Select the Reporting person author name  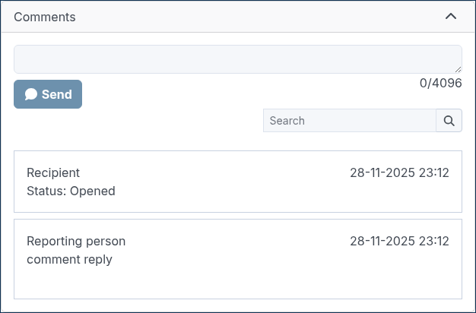pyautogui.click(x=76, y=241)
